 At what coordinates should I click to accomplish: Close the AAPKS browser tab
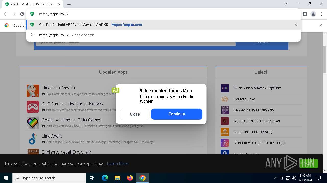[x=59, y=4]
